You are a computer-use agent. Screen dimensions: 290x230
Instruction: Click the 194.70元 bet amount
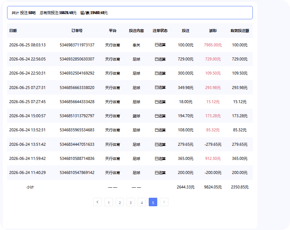pos(186,116)
